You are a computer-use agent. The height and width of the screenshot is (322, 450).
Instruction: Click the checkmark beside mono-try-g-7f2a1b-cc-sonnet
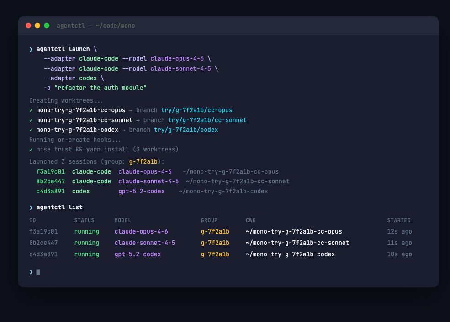tap(31, 120)
